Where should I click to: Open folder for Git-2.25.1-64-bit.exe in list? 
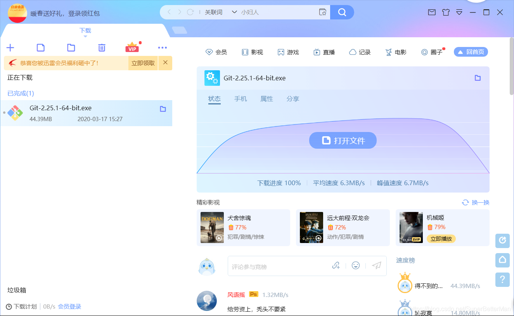(x=163, y=109)
